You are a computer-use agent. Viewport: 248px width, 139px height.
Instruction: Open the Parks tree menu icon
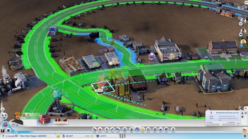pos(166,129)
